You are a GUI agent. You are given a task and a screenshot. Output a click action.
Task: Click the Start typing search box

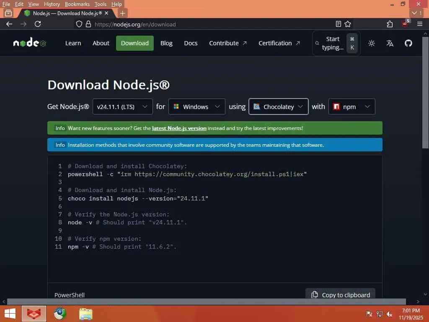[x=336, y=43]
